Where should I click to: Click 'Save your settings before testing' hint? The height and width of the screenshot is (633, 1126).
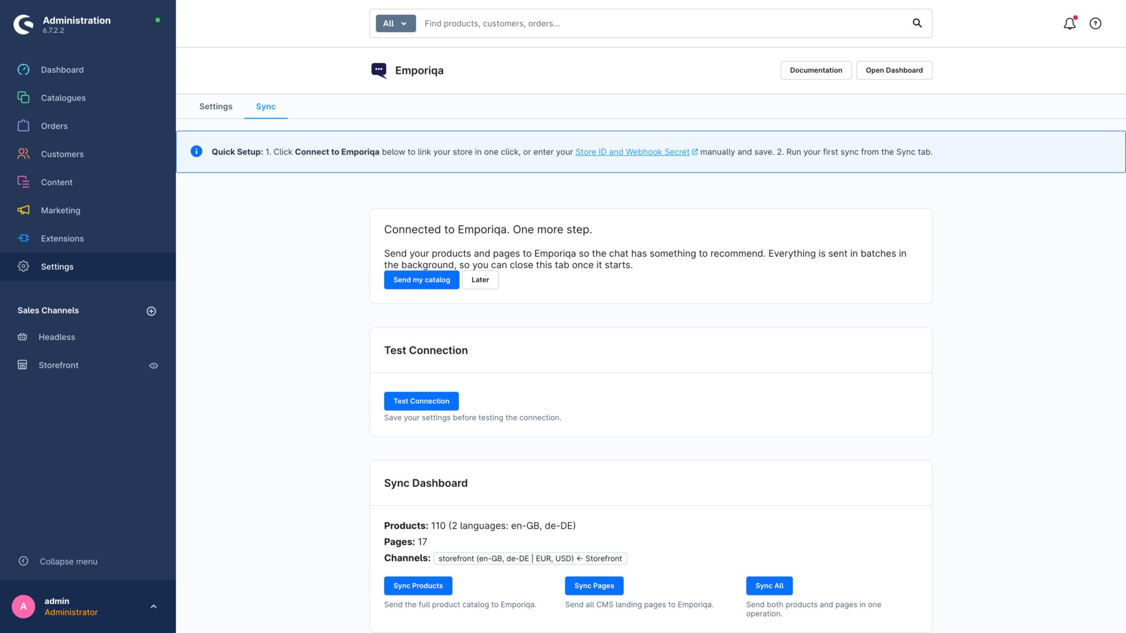[x=473, y=418]
